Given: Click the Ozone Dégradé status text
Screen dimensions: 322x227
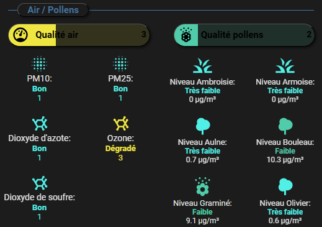Looking at the screenshot, I should 120,149.
